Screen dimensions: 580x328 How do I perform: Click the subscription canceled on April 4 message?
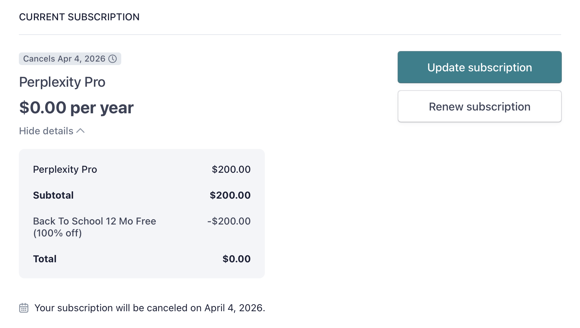click(150, 308)
